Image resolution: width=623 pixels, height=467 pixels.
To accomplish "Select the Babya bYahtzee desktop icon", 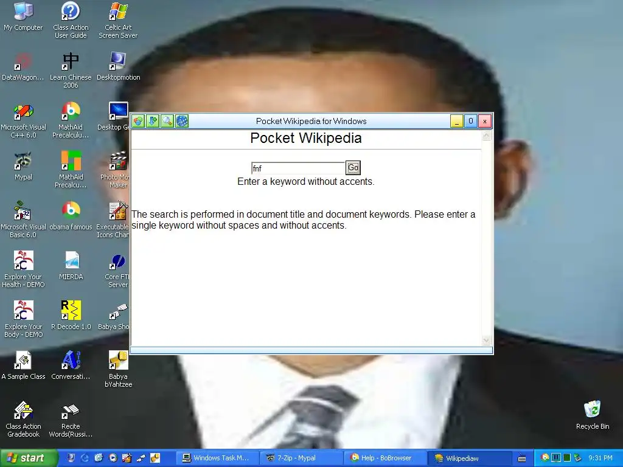I will click(x=118, y=369).
